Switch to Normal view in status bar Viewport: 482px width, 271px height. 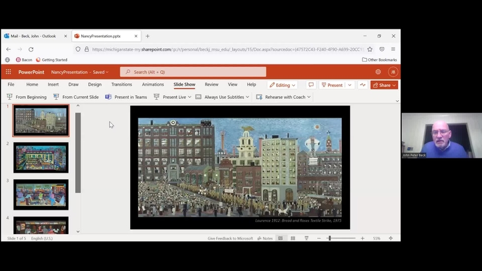(280, 238)
